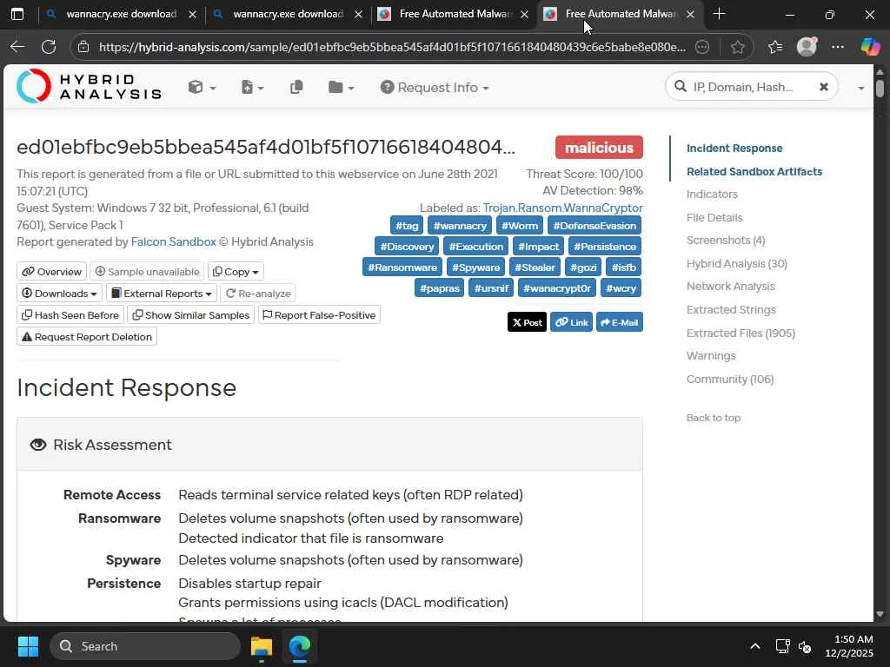Open Edge settings and more menu

(837, 47)
